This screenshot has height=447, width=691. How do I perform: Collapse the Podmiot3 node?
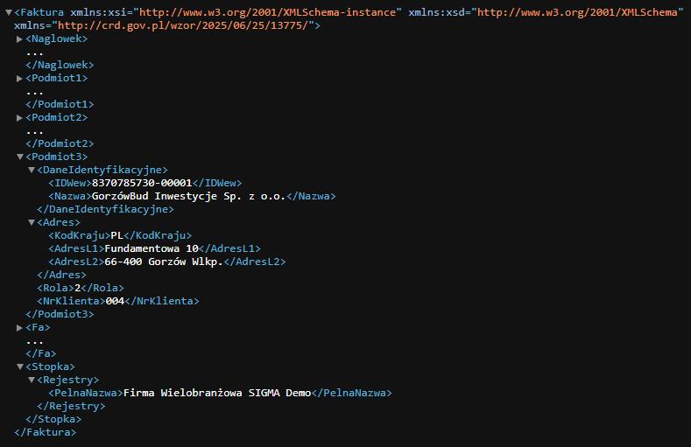pos(20,157)
